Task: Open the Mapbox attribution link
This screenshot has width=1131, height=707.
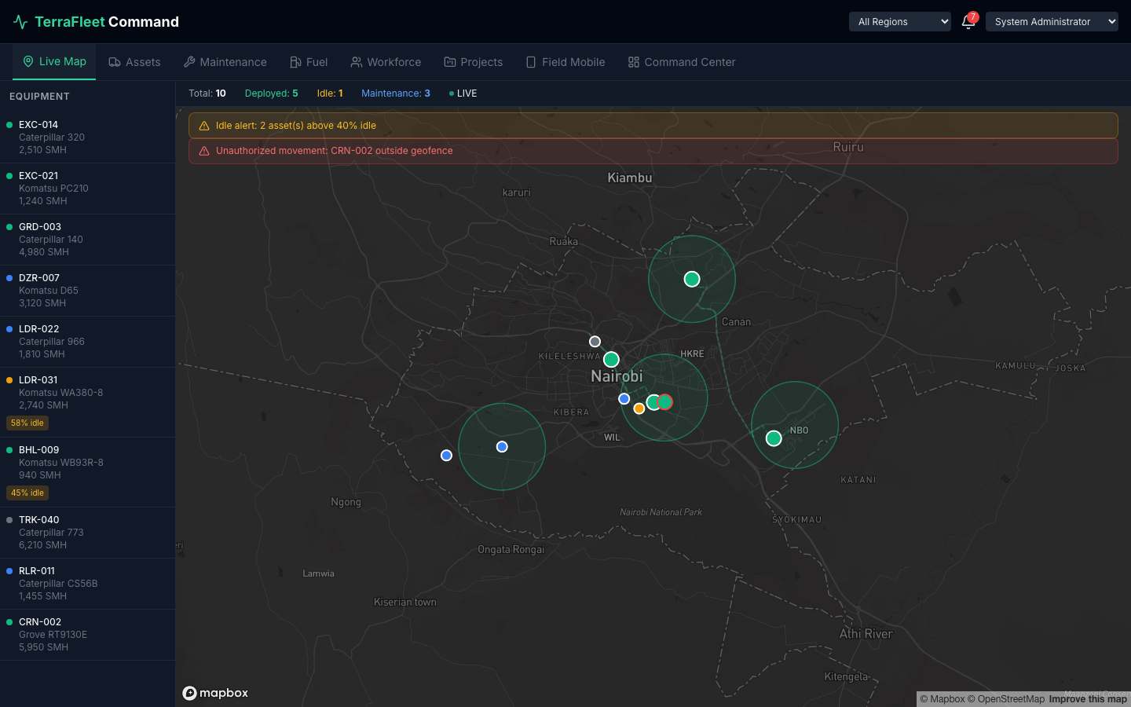Action: point(942,699)
